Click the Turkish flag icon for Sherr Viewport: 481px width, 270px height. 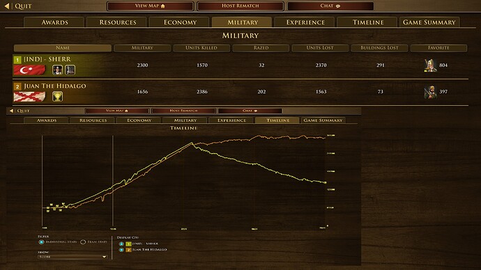coord(29,70)
